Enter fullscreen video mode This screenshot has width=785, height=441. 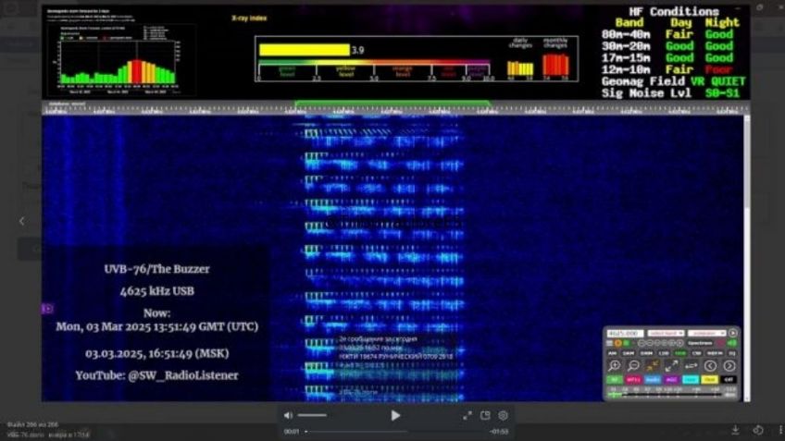(x=467, y=416)
